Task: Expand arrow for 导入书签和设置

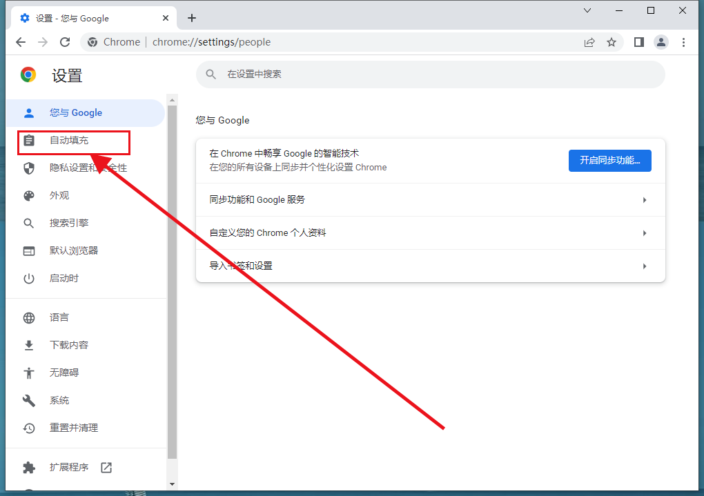Action: pos(644,267)
